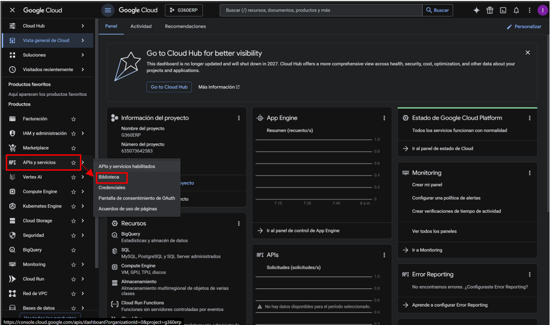550x325 pixels.
Task: Open the notifications bell icon
Action: pyautogui.click(x=516, y=10)
